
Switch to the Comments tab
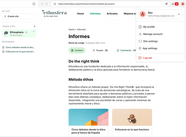click(126, 50)
